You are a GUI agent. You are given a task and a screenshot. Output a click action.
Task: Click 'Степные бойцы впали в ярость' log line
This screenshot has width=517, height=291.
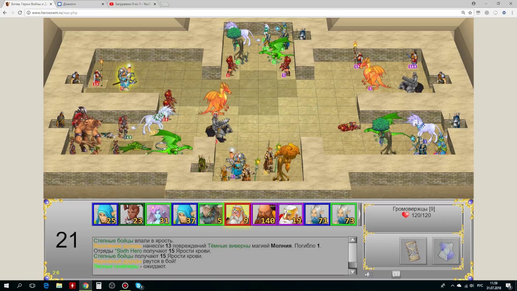(134, 240)
